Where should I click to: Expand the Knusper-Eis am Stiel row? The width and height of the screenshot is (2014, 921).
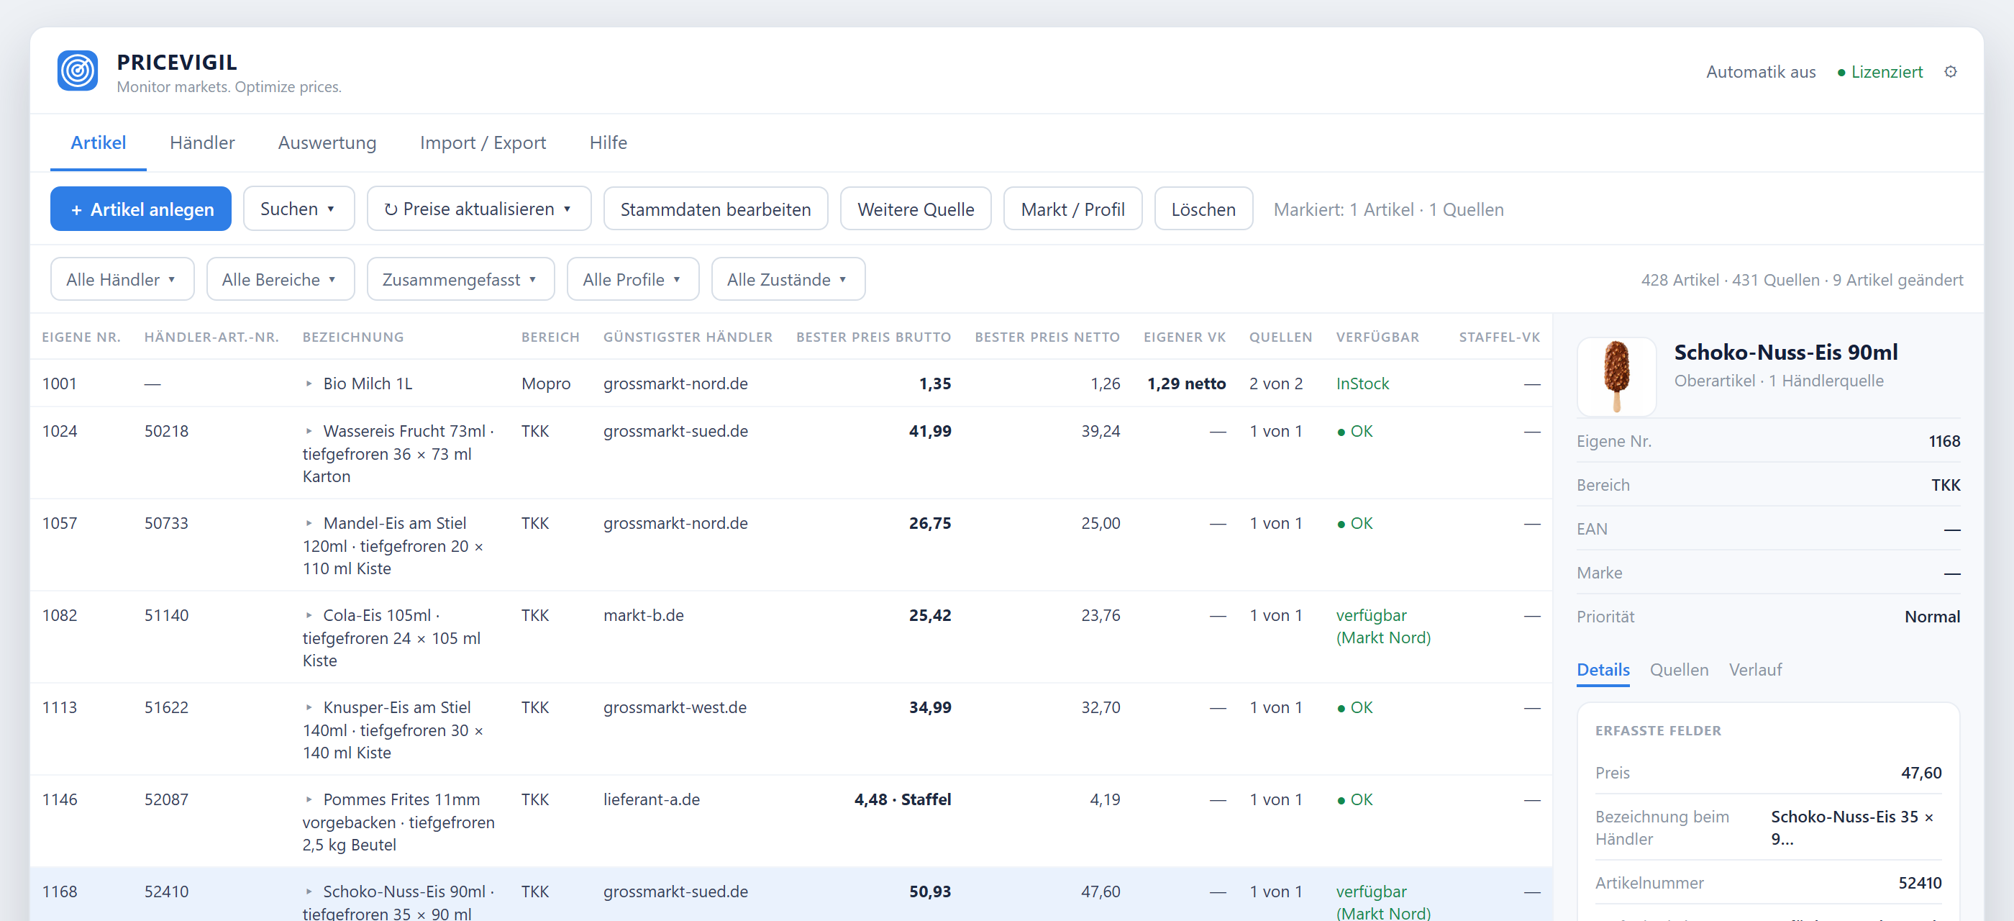coord(309,707)
